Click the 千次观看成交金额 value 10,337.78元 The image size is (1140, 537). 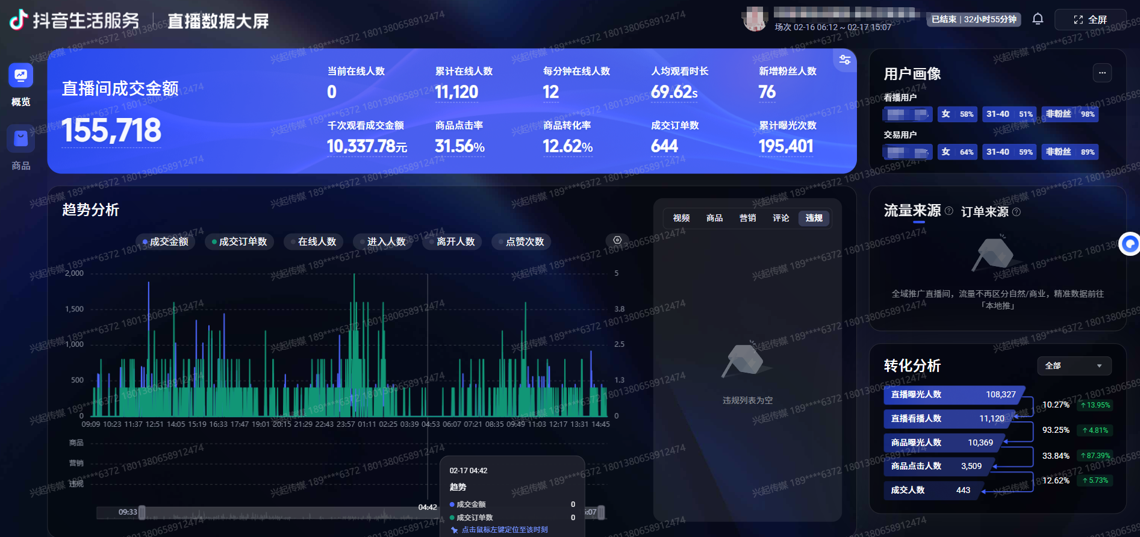[367, 146]
